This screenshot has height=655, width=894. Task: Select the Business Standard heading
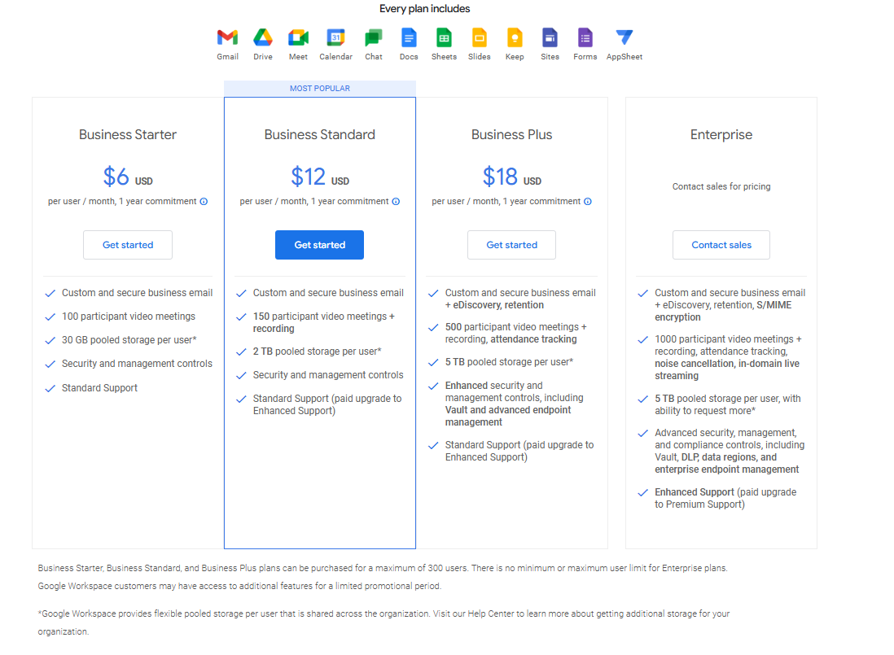320,135
